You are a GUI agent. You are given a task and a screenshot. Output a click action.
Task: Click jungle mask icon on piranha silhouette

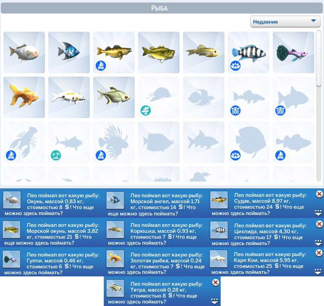pyautogui.click(x=280, y=110)
